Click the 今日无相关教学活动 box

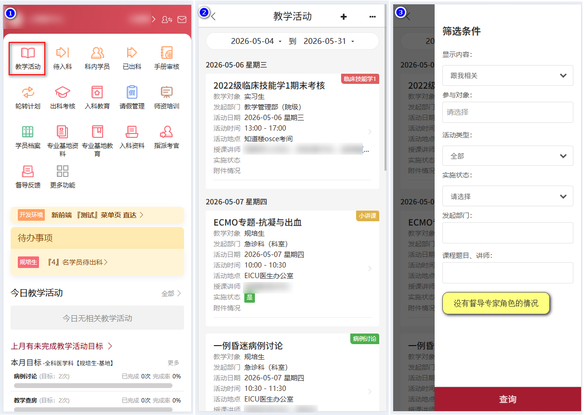click(x=97, y=318)
